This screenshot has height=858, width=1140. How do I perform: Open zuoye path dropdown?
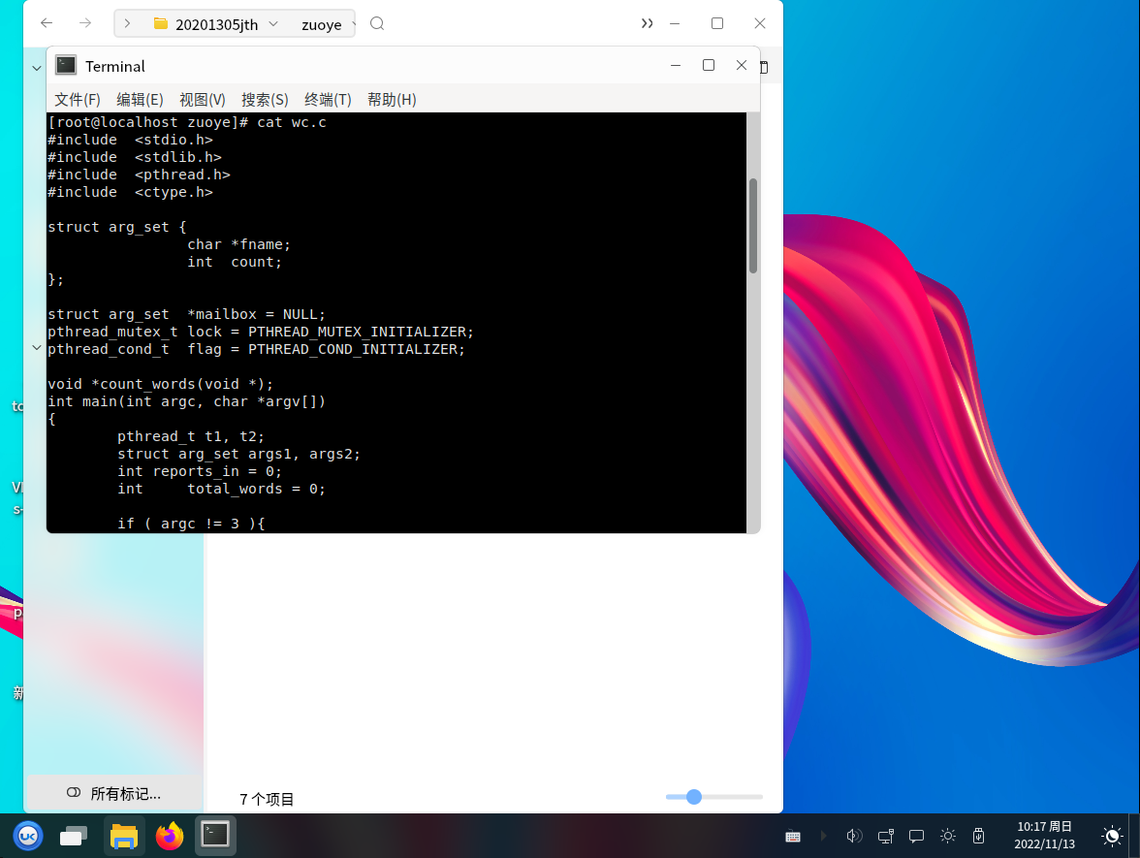[x=353, y=24]
